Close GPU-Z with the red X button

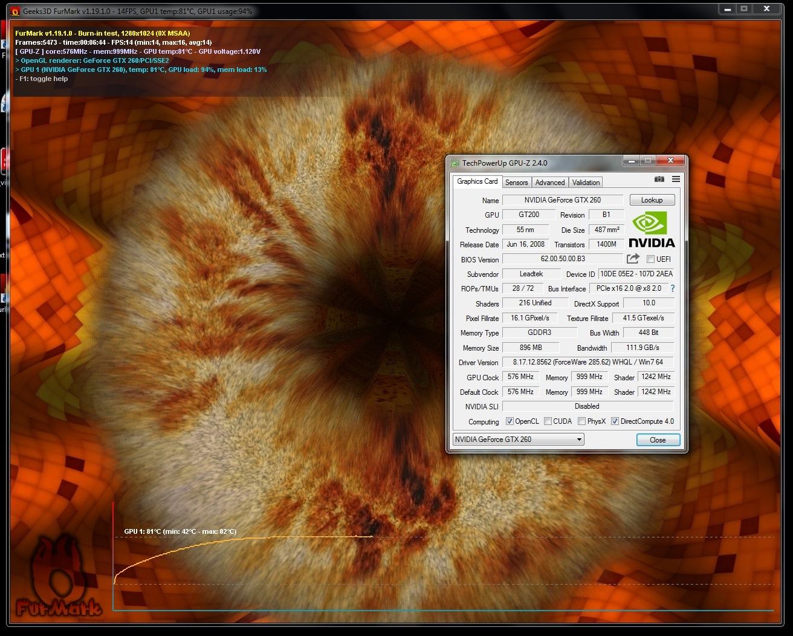[x=671, y=161]
